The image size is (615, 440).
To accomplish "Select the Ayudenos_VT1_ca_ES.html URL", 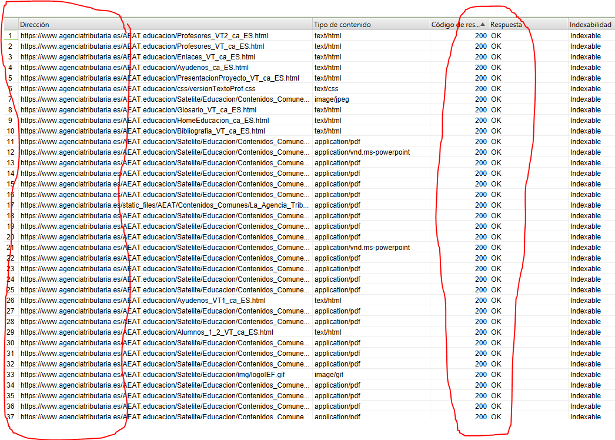I will pyautogui.click(x=143, y=301).
